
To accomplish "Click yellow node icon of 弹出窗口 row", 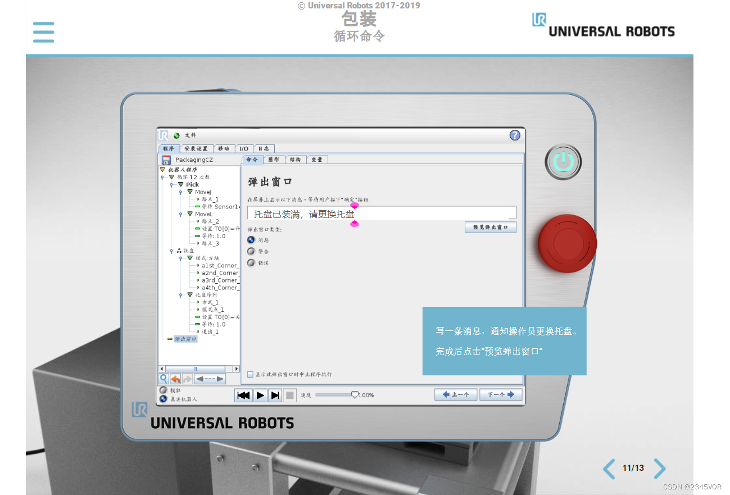I will 170,339.
